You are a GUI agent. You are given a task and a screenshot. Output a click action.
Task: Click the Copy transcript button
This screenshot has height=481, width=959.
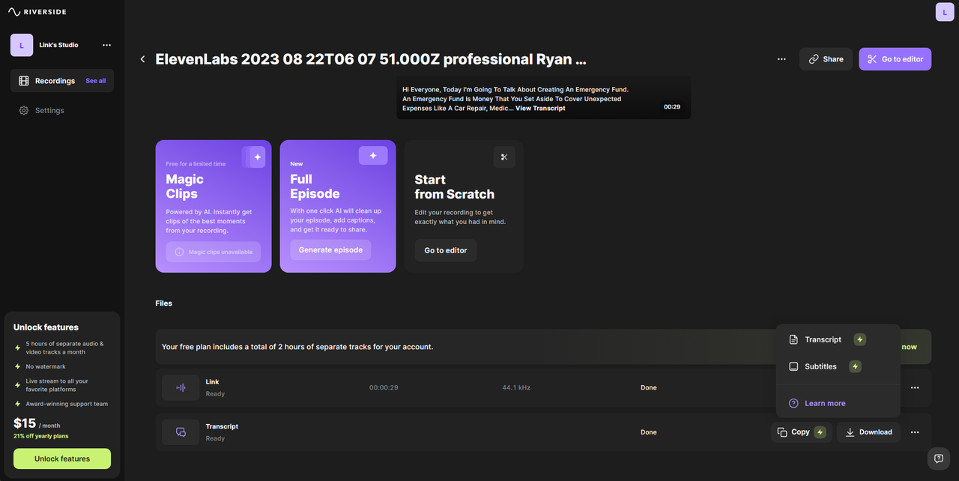[801, 432]
